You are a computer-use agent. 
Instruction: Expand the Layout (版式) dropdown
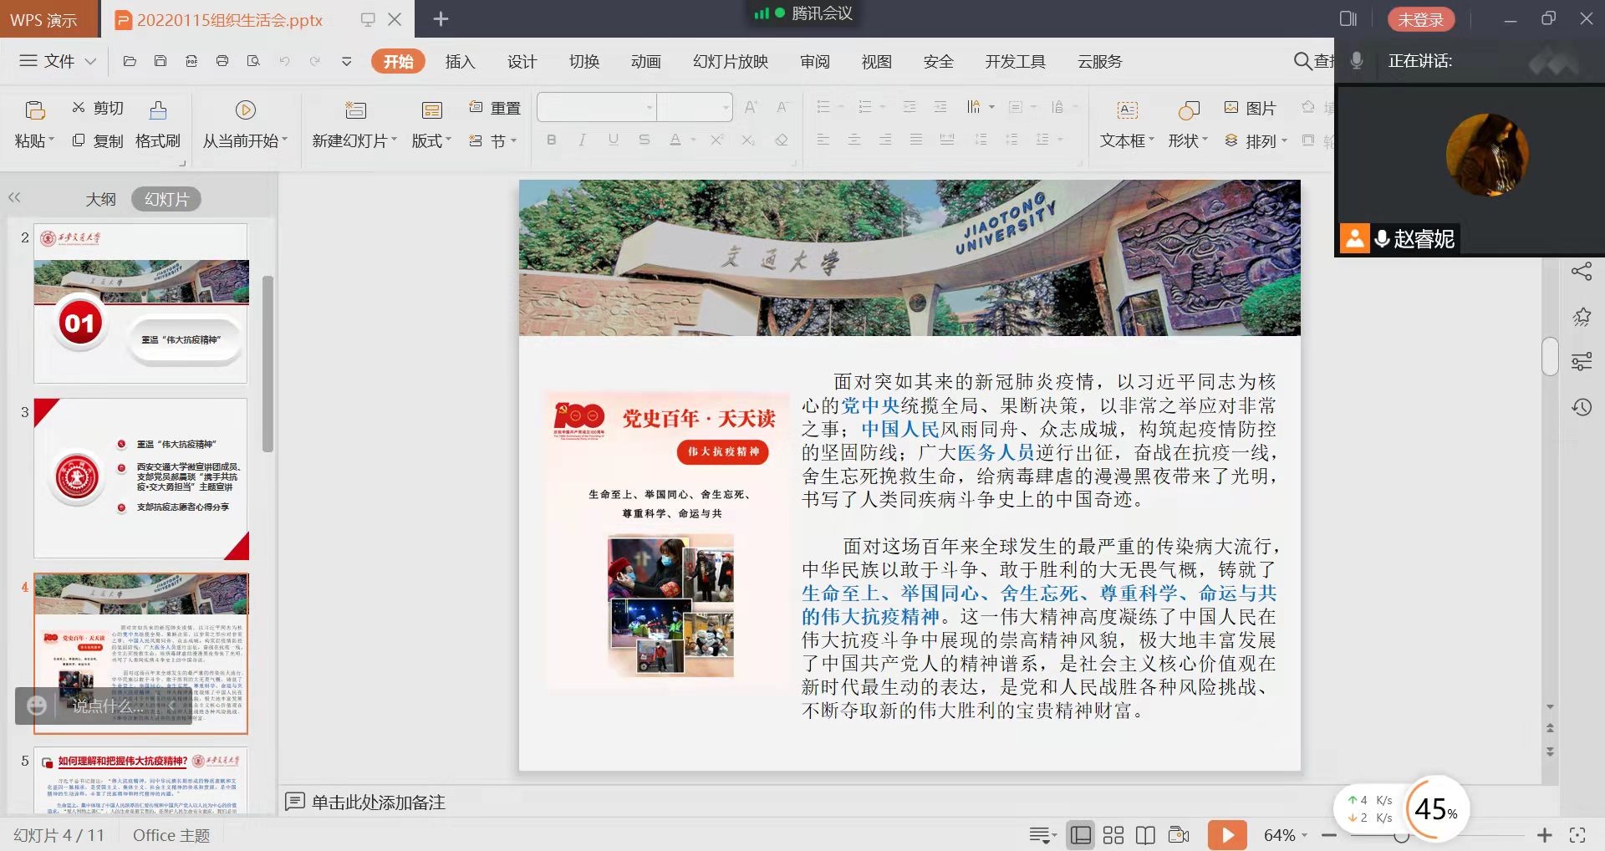[431, 141]
